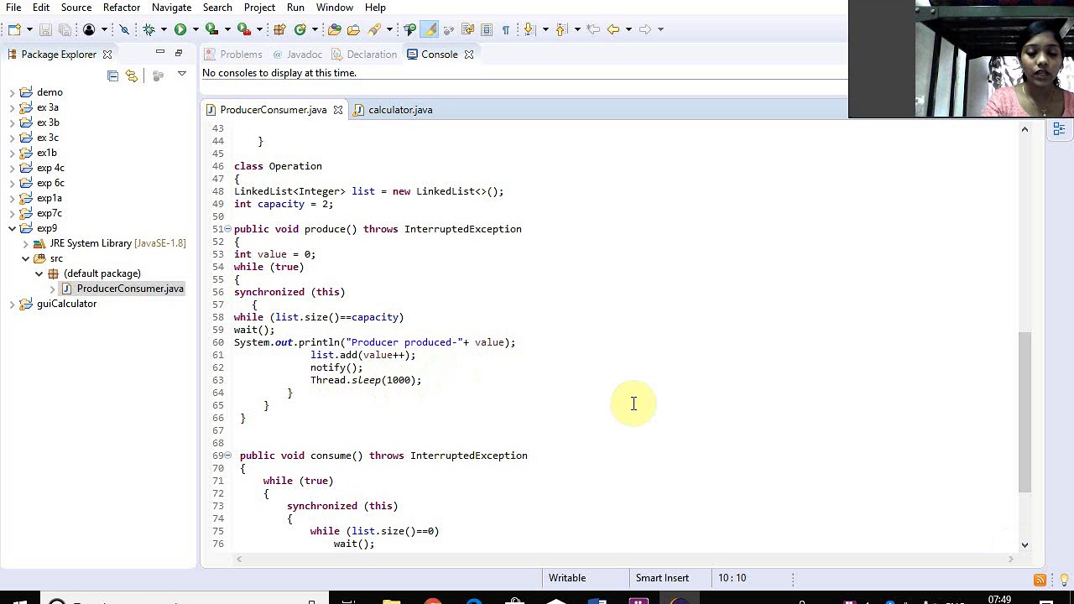Viewport: 1074px width, 604px height.
Task: Click the black circle user icon in toolbar
Action: [x=89, y=29]
